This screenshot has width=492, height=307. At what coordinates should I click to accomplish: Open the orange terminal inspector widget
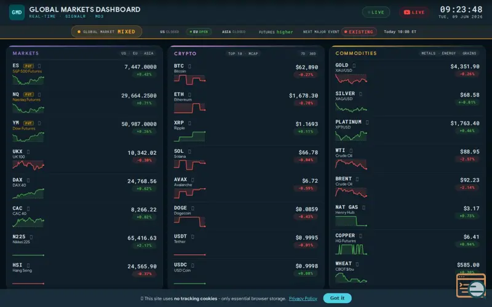[471, 286]
